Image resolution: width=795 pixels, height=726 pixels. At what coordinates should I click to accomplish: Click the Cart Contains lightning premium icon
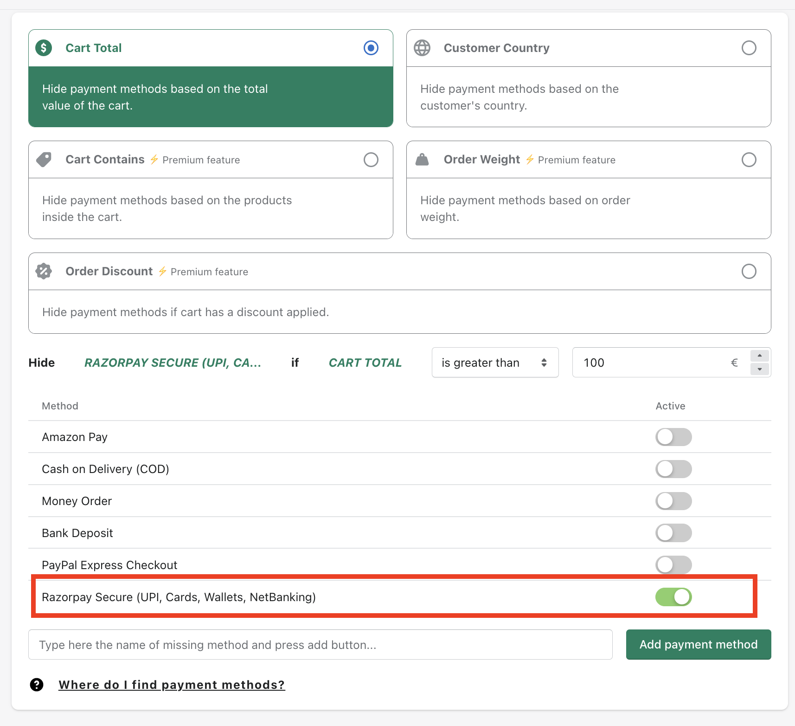pyautogui.click(x=154, y=160)
